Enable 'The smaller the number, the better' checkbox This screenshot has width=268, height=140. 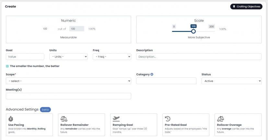7,66
